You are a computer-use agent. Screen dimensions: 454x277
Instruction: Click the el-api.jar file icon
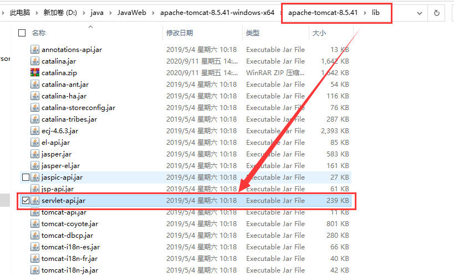click(x=35, y=143)
